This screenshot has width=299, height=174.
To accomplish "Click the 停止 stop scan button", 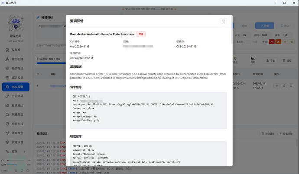I will [285, 25].
